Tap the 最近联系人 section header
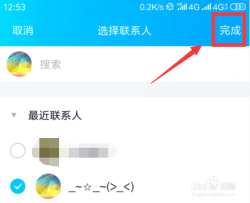Screen dimensions: 250x203 [55, 115]
